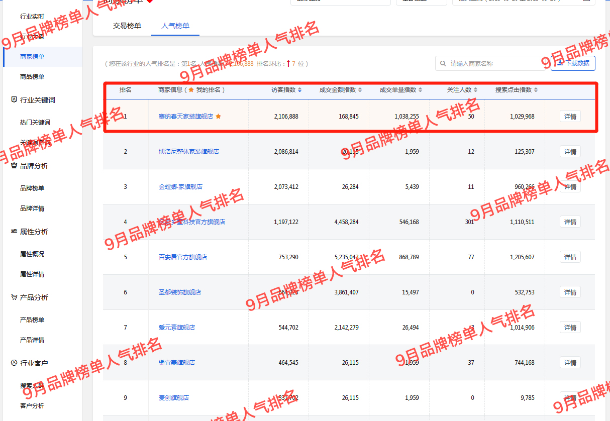
Task: Open 行业实时 in the sidebar
Action: pyautogui.click(x=32, y=17)
